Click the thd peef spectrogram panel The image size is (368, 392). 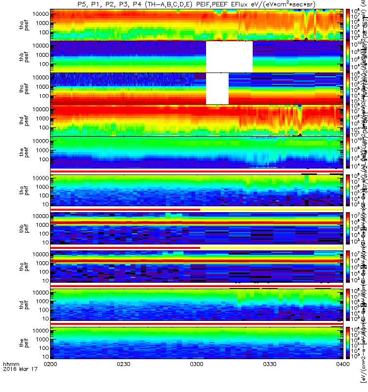[197, 120]
